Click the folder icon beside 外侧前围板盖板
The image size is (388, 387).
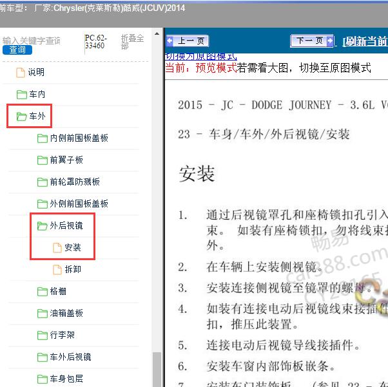[x=43, y=204]
